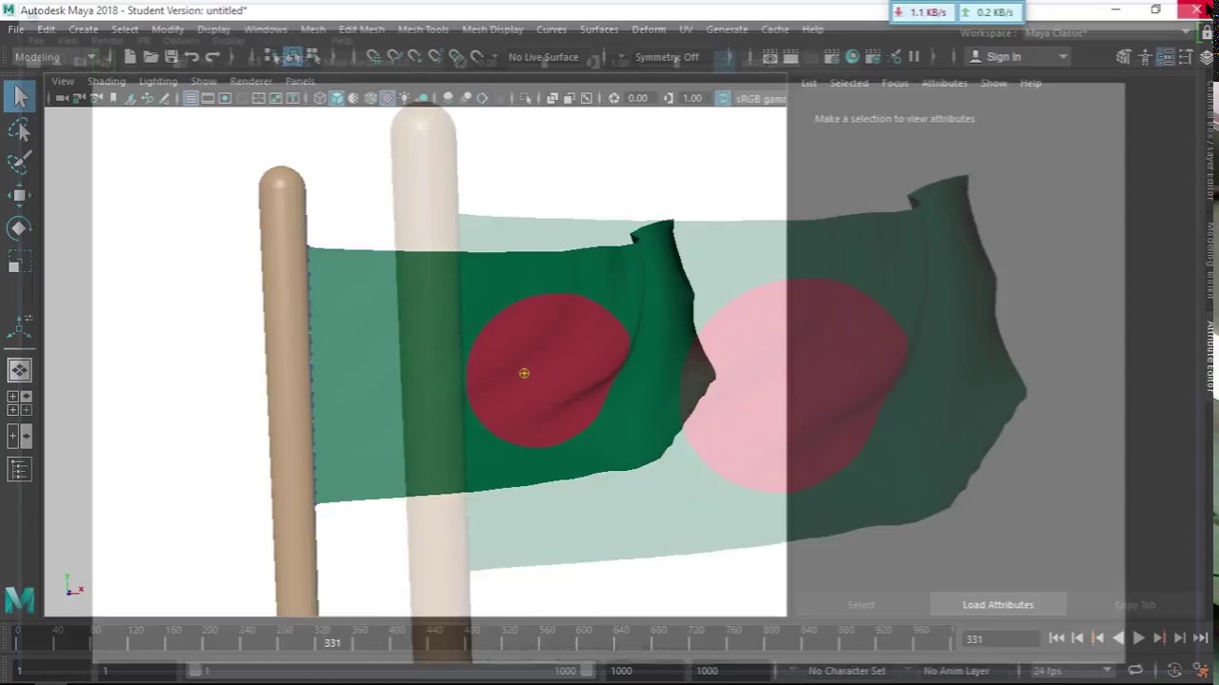Pause Viewport 2.0 with the pause icon
Screen dimensions: 1219x685
pos(914,57)
